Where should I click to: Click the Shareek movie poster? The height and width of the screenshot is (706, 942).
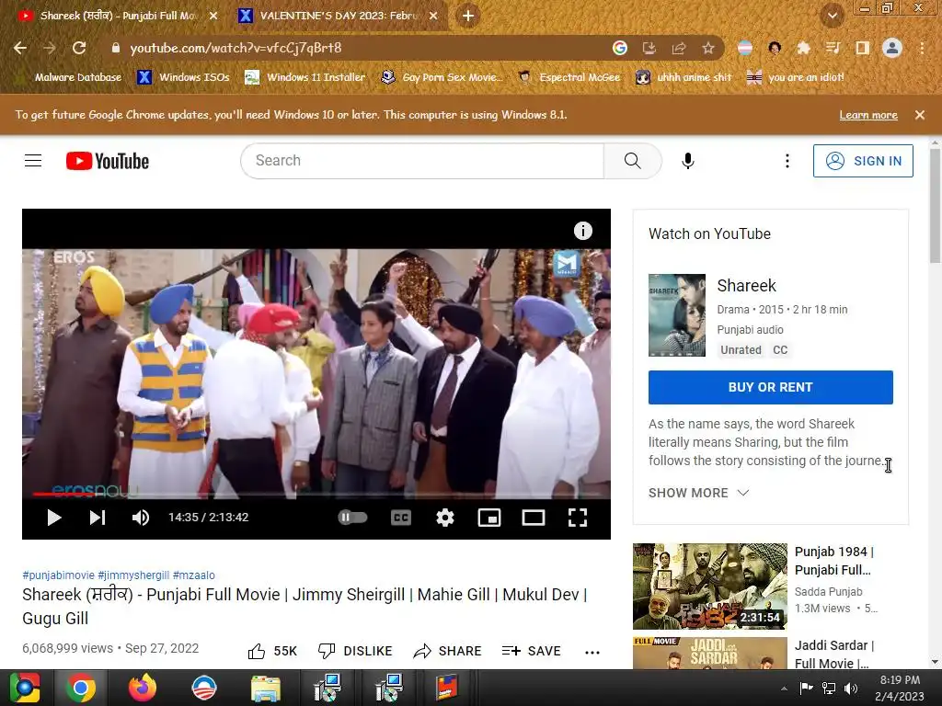coord(676,315)
